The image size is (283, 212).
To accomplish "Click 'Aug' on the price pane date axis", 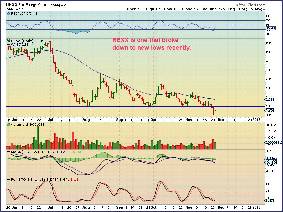I will 86,120.
